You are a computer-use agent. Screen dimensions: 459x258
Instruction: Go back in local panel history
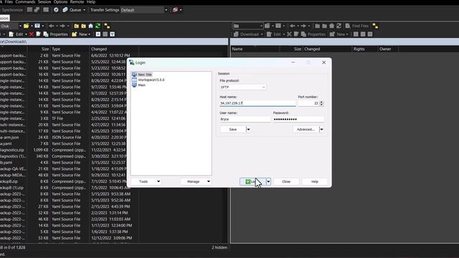[52, 26]
